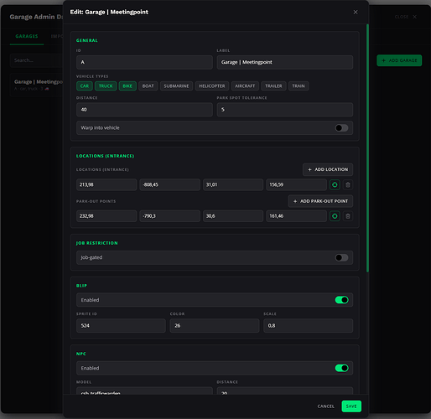This screenshot has height=419, width=431.
Task: Close the Garage Admin dashboard behind
Action: pyautogui.click(x=406, y=17)
